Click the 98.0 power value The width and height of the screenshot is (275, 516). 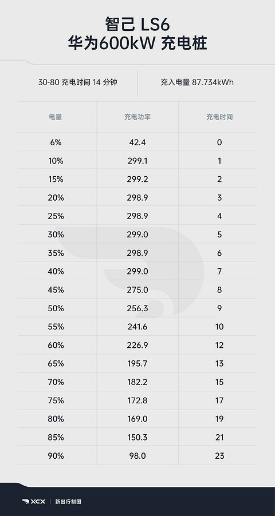click(137, 456)
